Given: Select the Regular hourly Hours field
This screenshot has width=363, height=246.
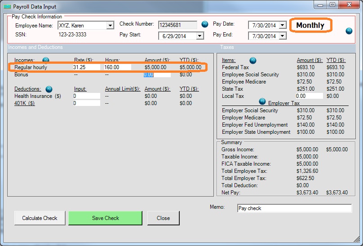Looking at the screenshot, I should click(x=117, y=67).
